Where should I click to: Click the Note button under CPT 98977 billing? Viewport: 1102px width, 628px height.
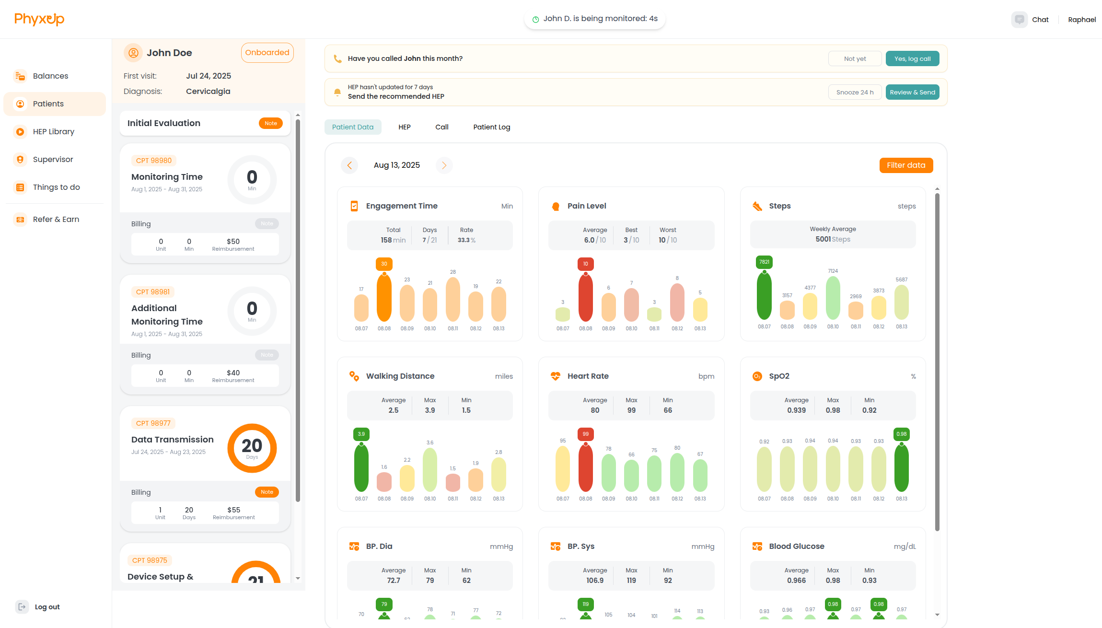[x=267, y=492]
